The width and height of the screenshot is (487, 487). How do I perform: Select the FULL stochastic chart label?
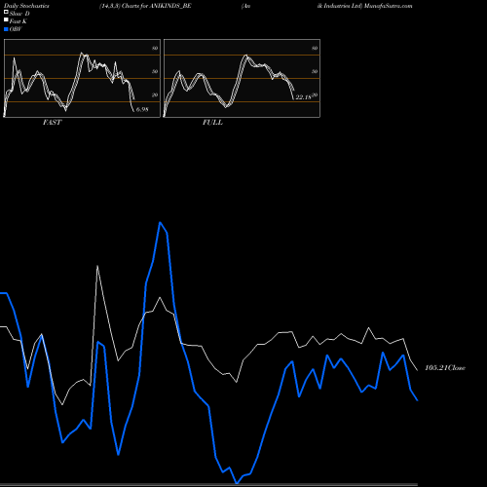(212, 123)
